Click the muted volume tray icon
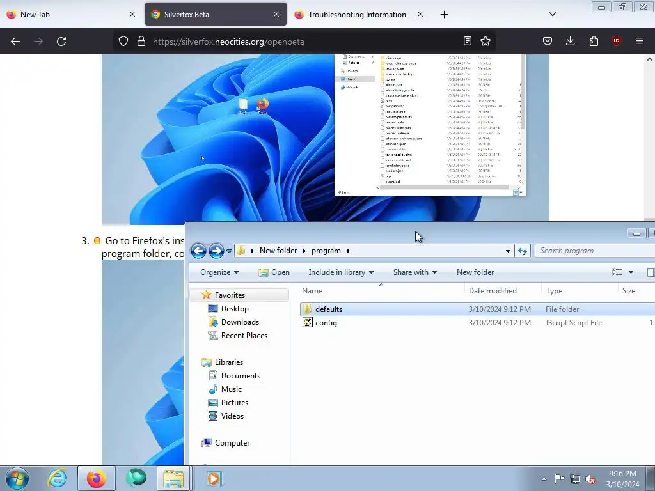 590,479
